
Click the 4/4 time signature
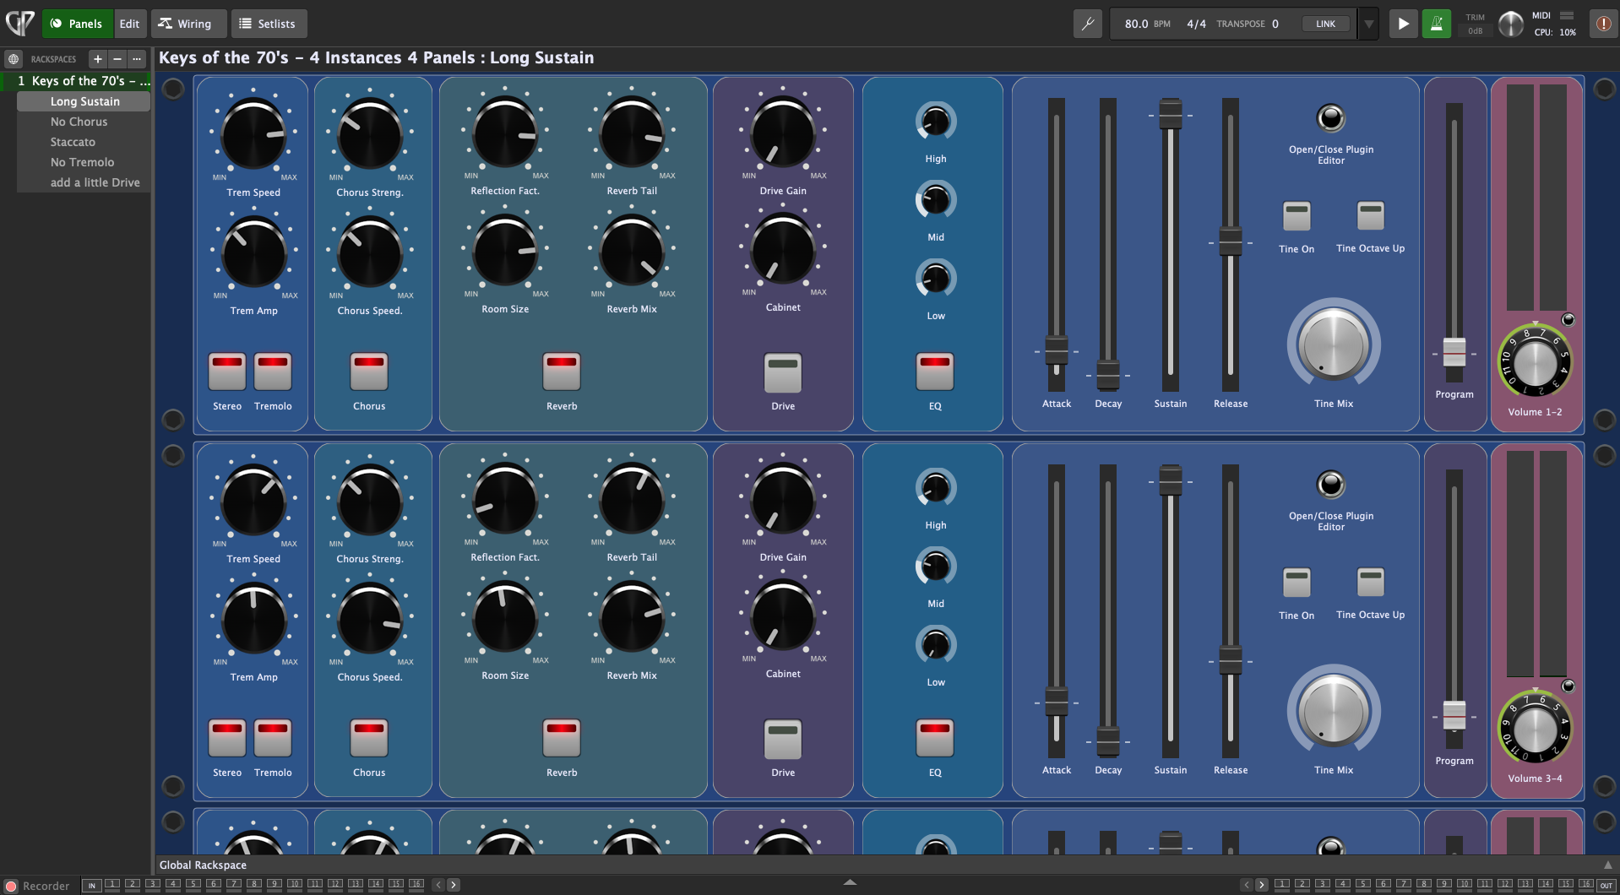click(1196, 24)
